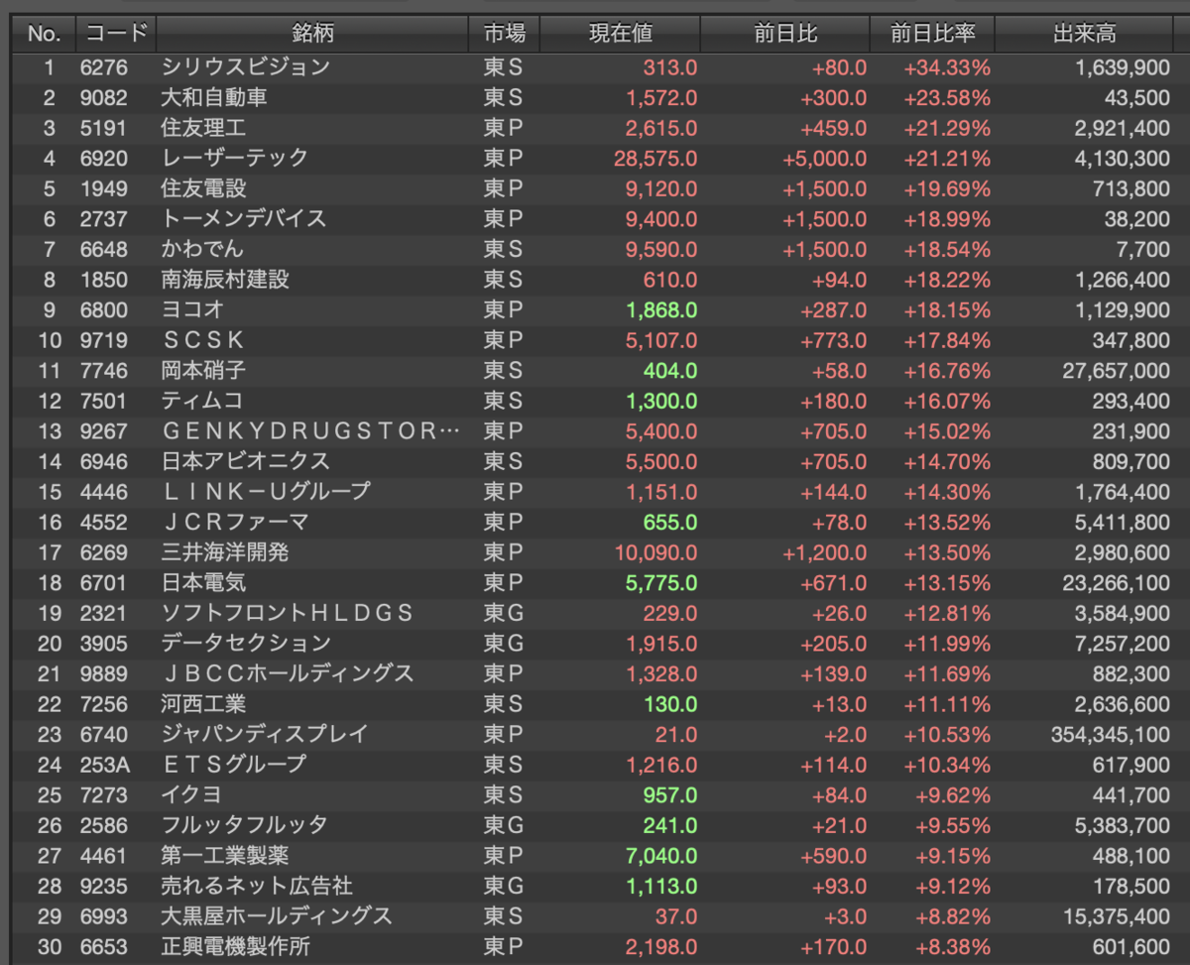Select the シリウスビジョン row name
The height and width of the screenshot is (965, 1190).
tap(245, 67)
